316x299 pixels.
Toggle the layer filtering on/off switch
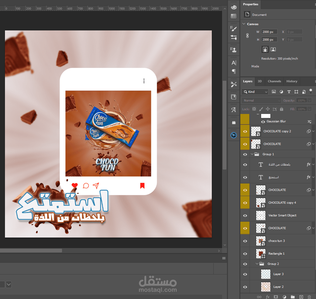(x=310, y=91)
